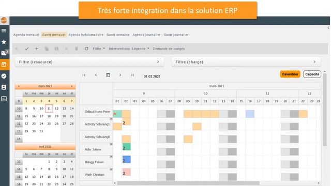This screenshot has height=186, width=331.
Task: Expand the Hanggi Fabian resource row
Action: pyautogui.click(x=111, y=157)
